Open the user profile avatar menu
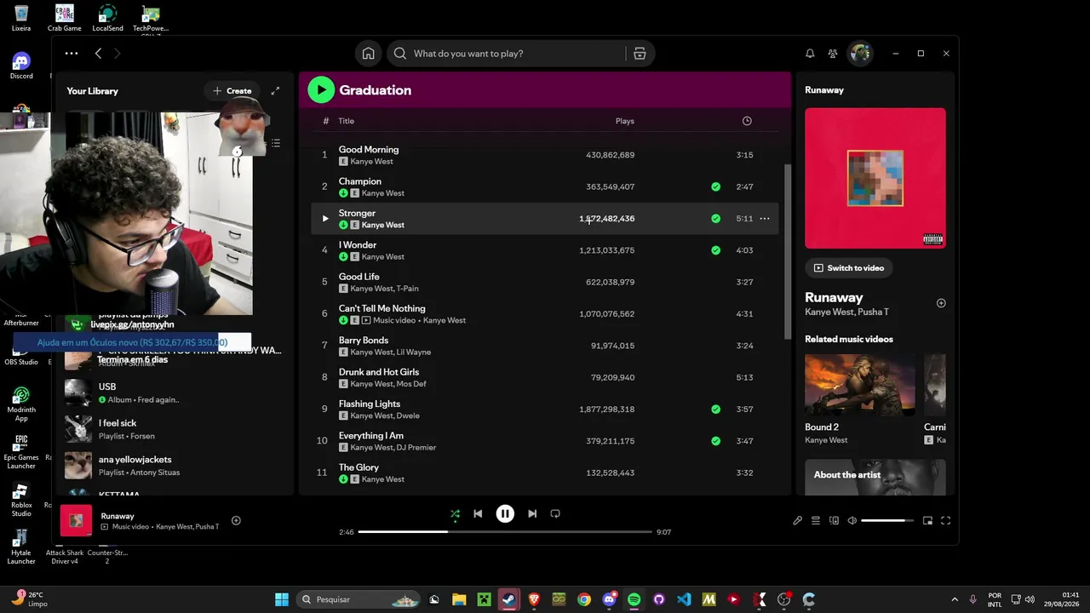The height and width of the screenshot is (613, 1090). (x=860, y=54)
